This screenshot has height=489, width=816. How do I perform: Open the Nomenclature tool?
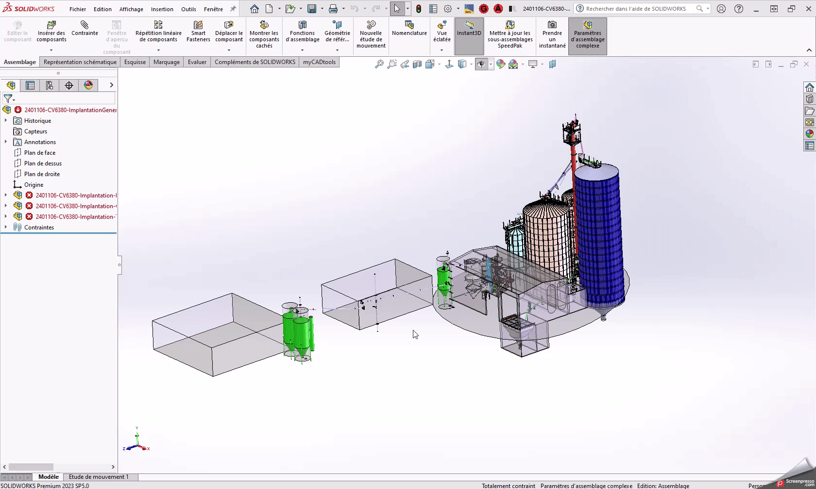(409, 29)
